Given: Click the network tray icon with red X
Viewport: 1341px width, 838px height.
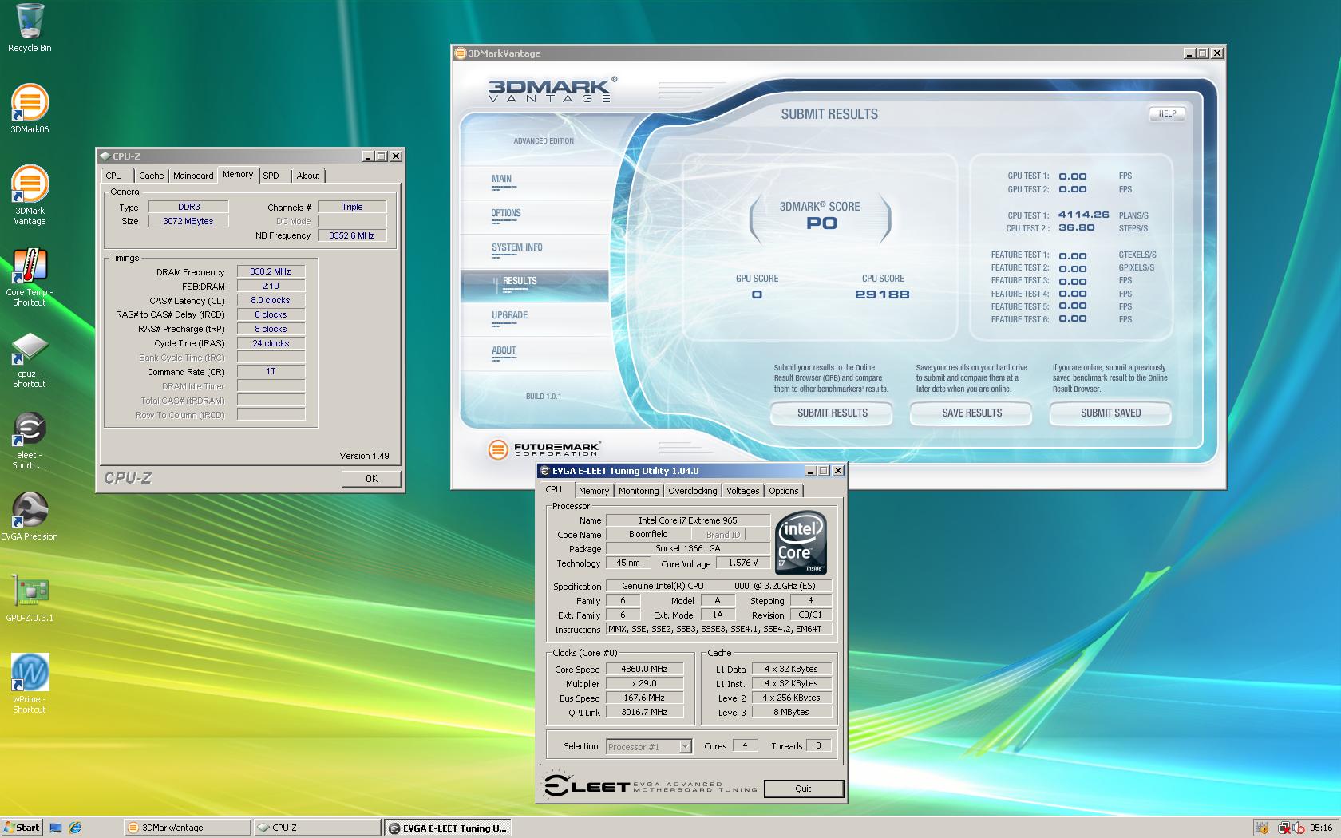Looking at the screenshot, I should click(1284, 828).
